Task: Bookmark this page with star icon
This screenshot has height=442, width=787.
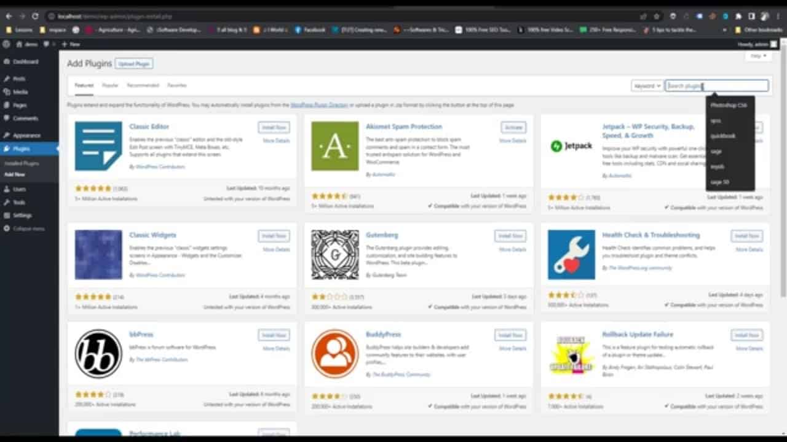Action: coord(657,16)
